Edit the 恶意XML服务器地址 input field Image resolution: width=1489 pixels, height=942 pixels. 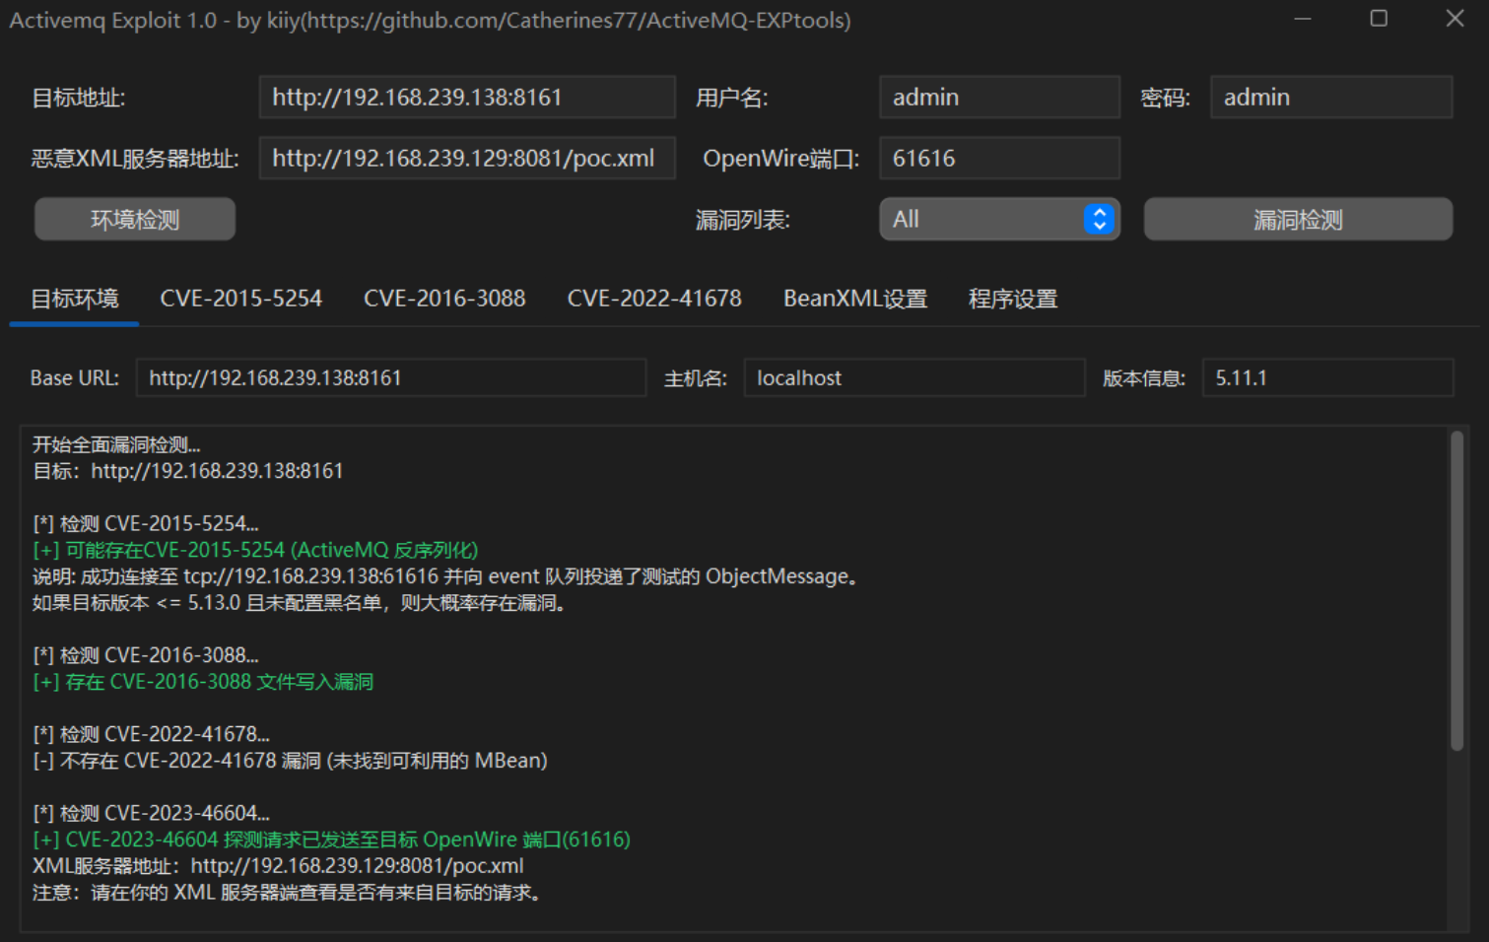tap(467, 159)
